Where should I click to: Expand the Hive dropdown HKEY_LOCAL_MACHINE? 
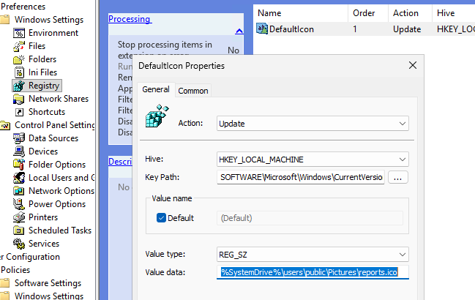coord(313,160)
